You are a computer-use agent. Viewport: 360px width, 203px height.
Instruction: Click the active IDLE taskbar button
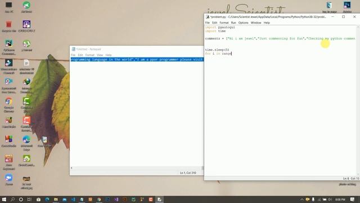click(159, 199)
